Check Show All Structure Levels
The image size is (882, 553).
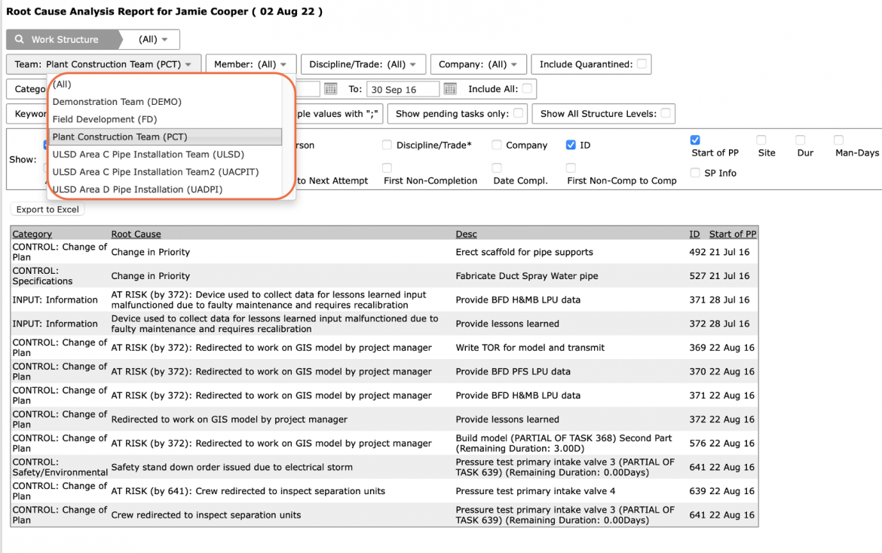(666, 113)
